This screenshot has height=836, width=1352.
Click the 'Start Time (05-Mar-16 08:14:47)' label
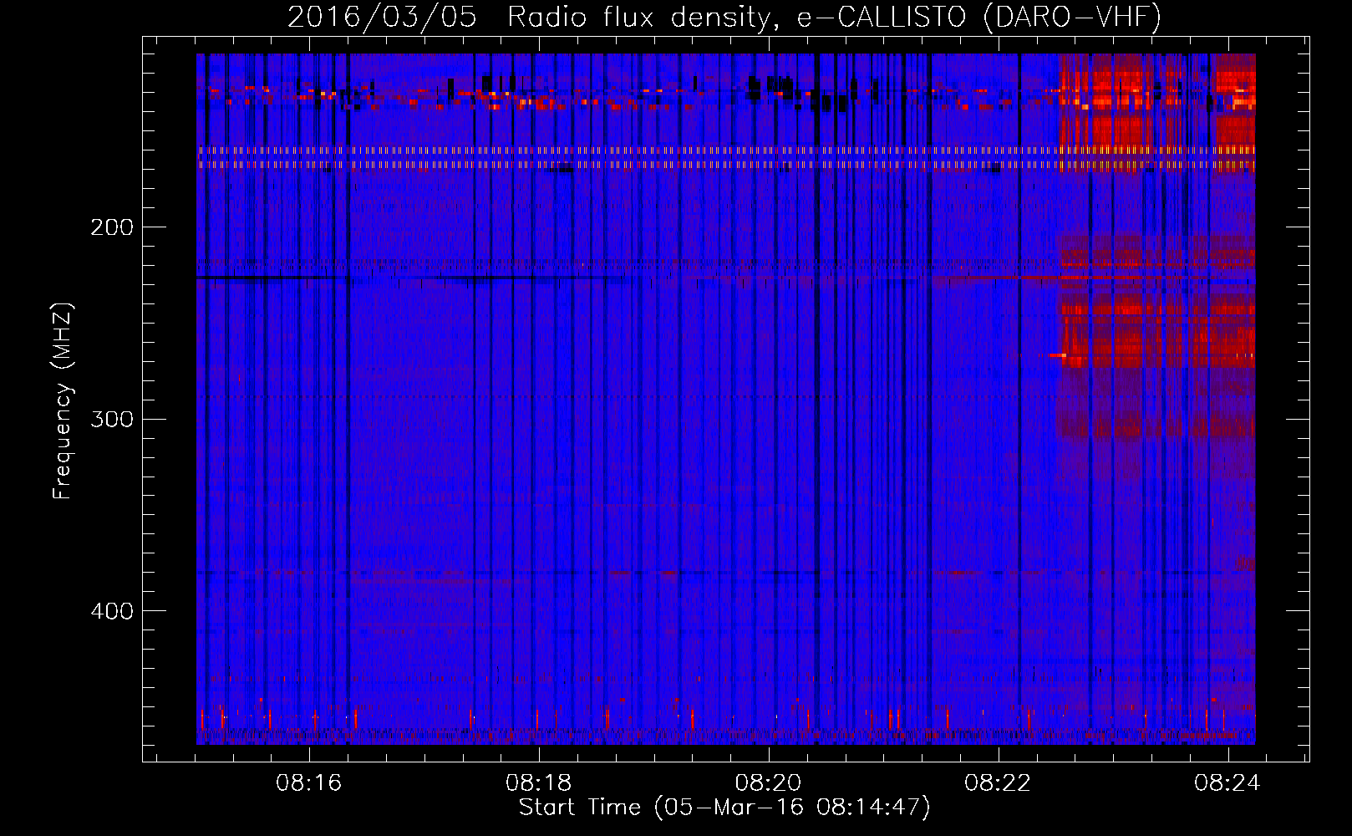pos(724,808)
